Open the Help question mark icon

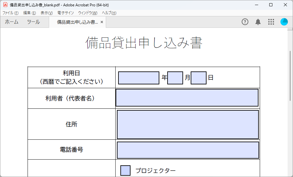tap(245, 22)
